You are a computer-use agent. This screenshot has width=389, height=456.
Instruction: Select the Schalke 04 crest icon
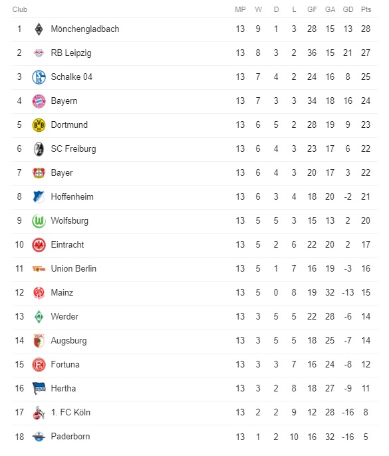point(39,77)
